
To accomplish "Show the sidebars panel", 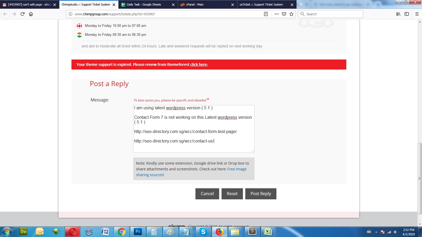I will click(x=407, y=14).
